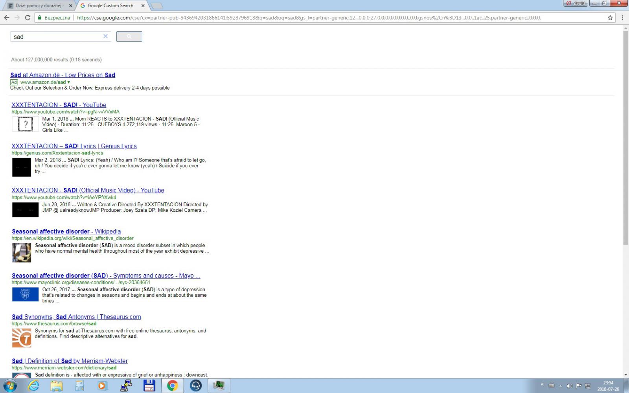629x393 pixels.
Task: Click the scrollbar up arrow
Action: (x=626, y=28)
